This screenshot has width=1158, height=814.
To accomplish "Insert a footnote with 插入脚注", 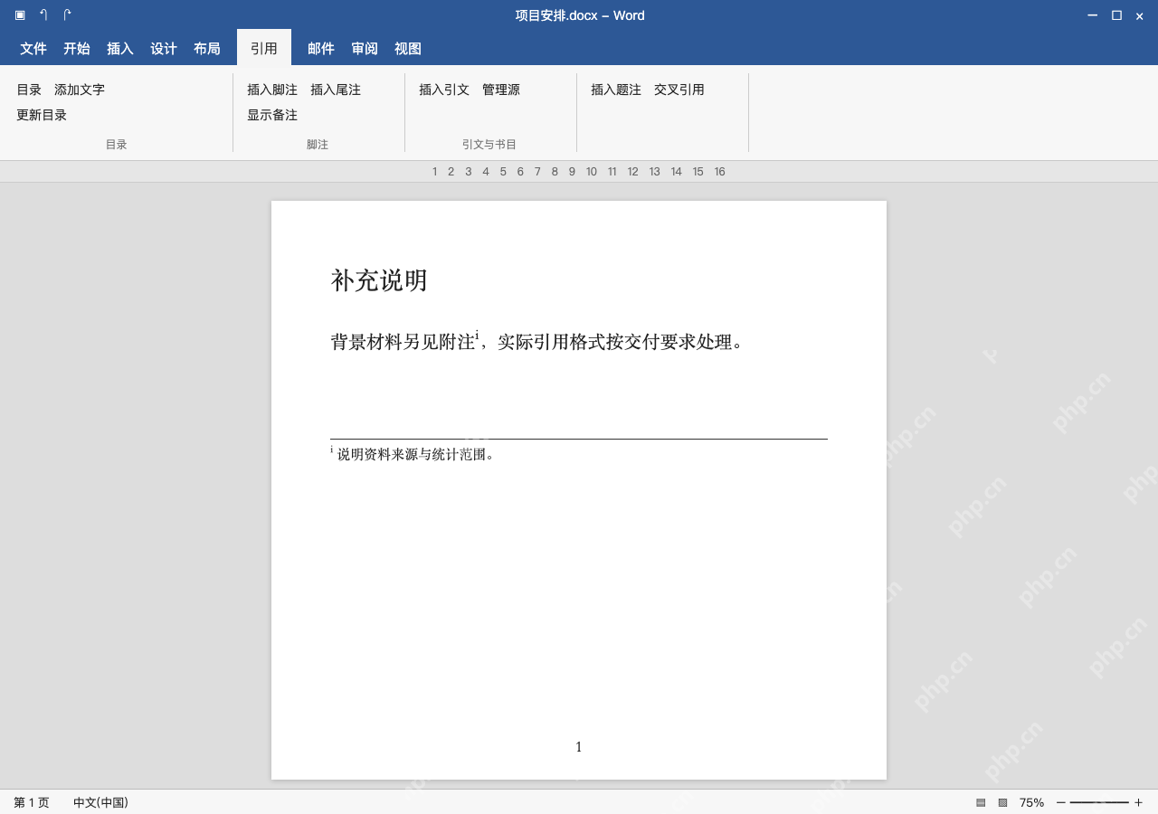I will click(x=272, y=90).
